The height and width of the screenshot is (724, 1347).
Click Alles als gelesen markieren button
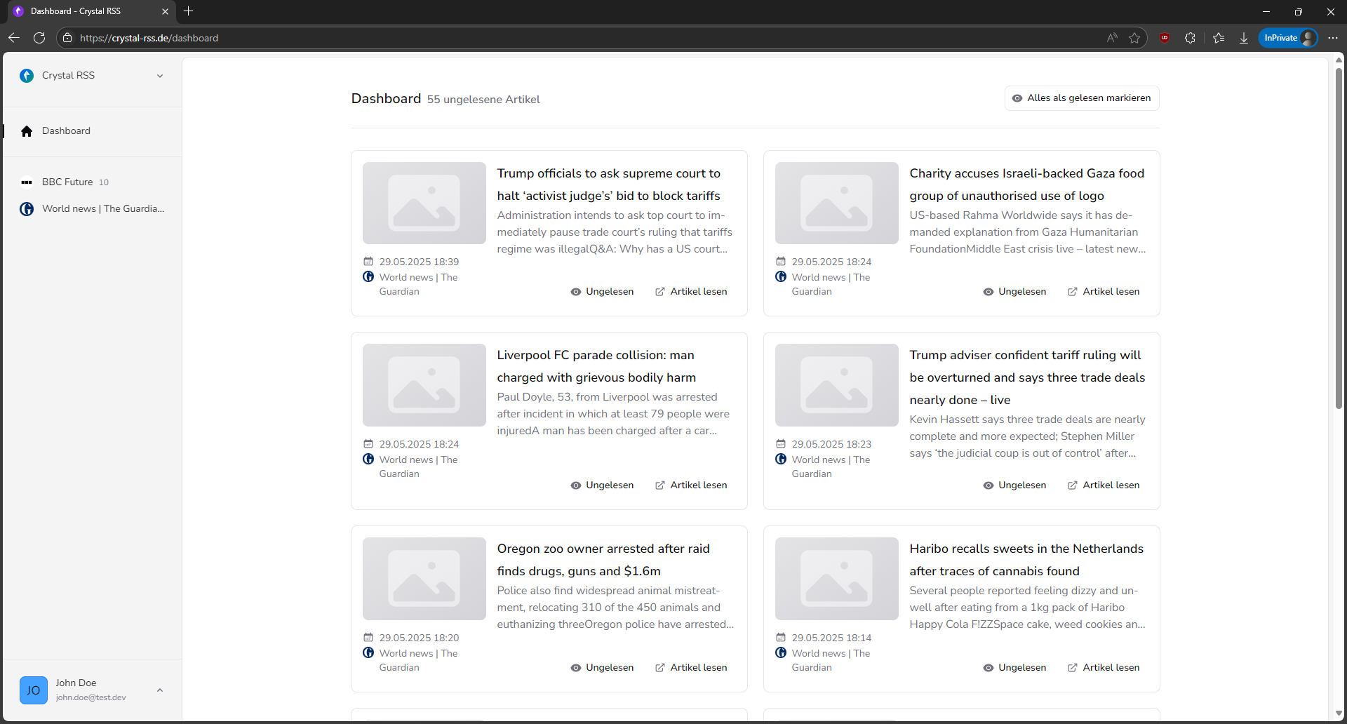(1082, 98)
